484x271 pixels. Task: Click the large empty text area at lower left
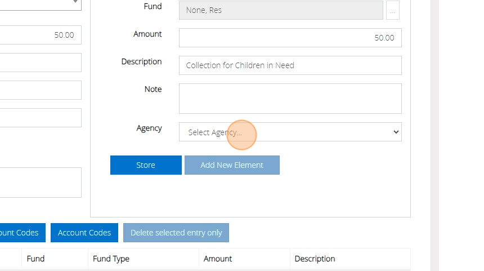[x=39, y=182]
